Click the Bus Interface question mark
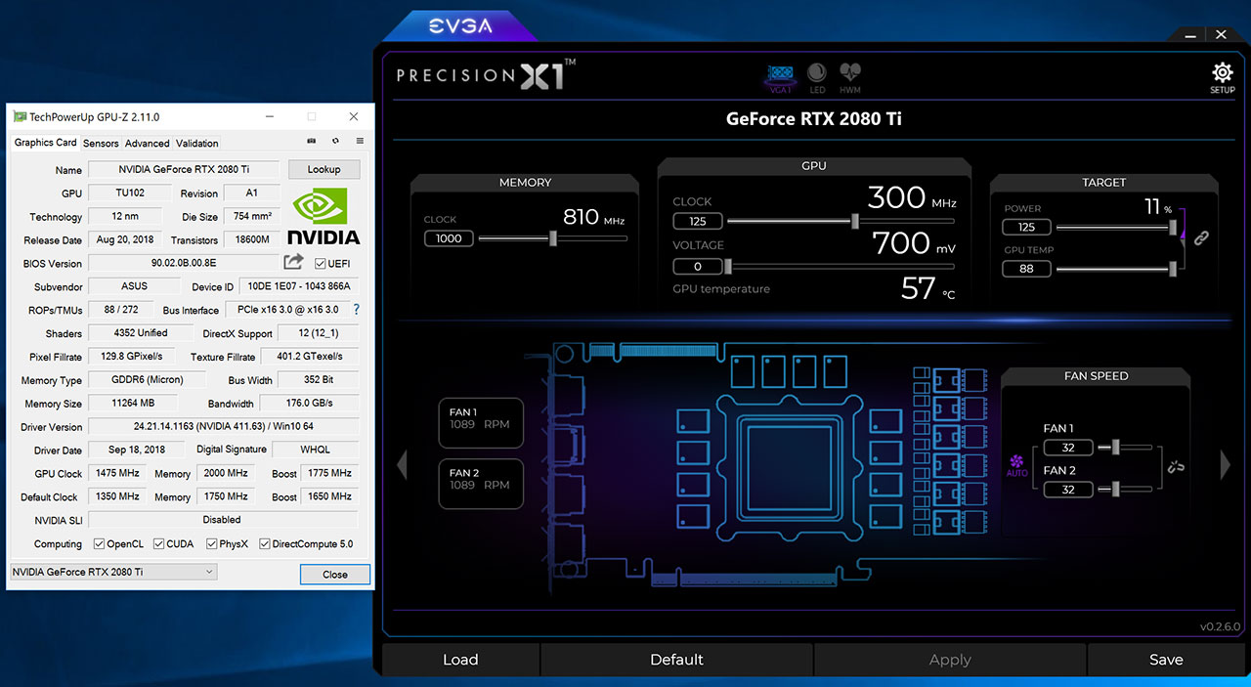1251x687 pixels. click(x=356, y=310)
